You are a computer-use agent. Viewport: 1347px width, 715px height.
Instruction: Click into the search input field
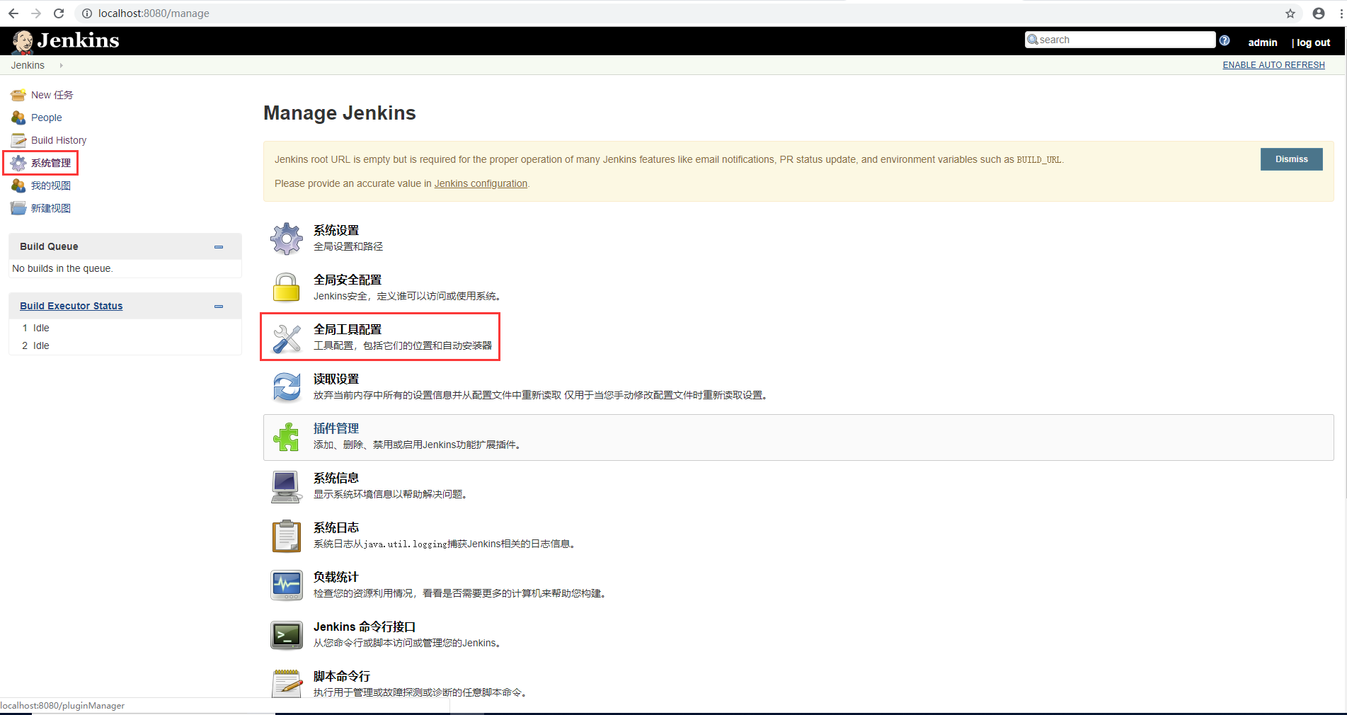[x=1120, y=40]
